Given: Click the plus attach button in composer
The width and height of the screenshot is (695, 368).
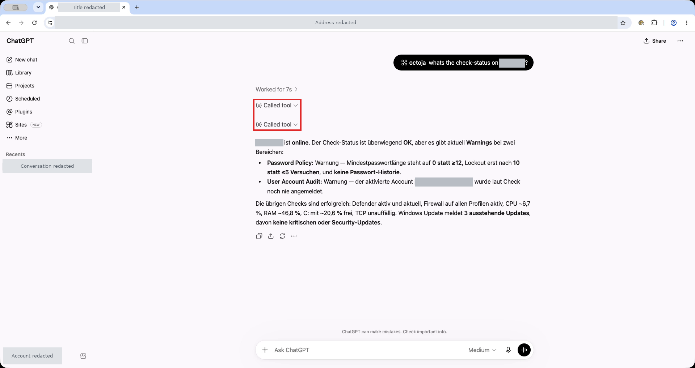Looking at the screenshot, I should [265, 350].
